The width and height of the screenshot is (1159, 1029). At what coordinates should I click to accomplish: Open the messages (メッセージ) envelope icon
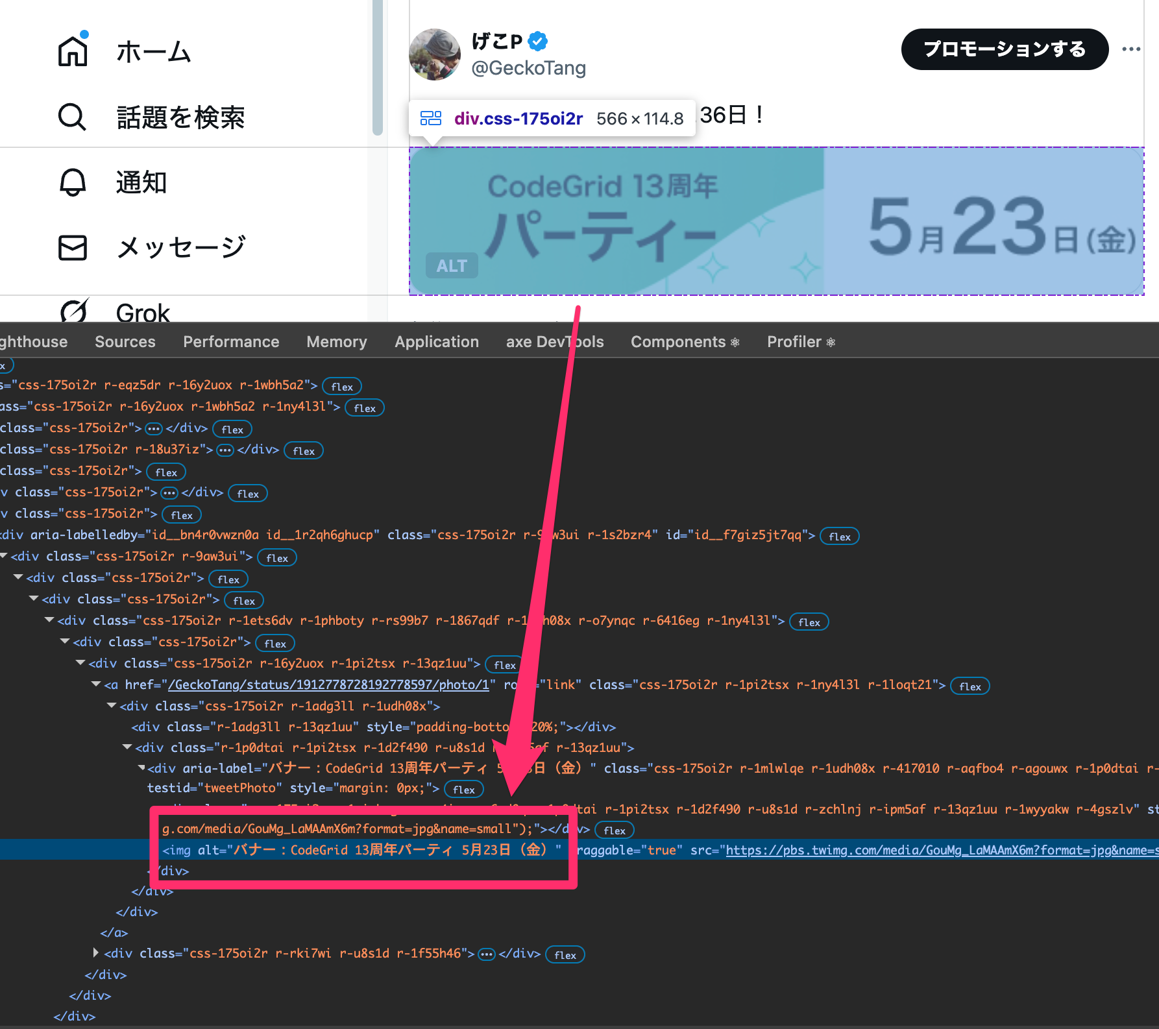point(73,247)
